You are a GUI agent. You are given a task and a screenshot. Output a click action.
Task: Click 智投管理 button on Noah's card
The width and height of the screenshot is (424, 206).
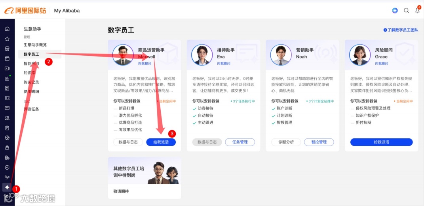pyautogui.click(x=319, y=142)
